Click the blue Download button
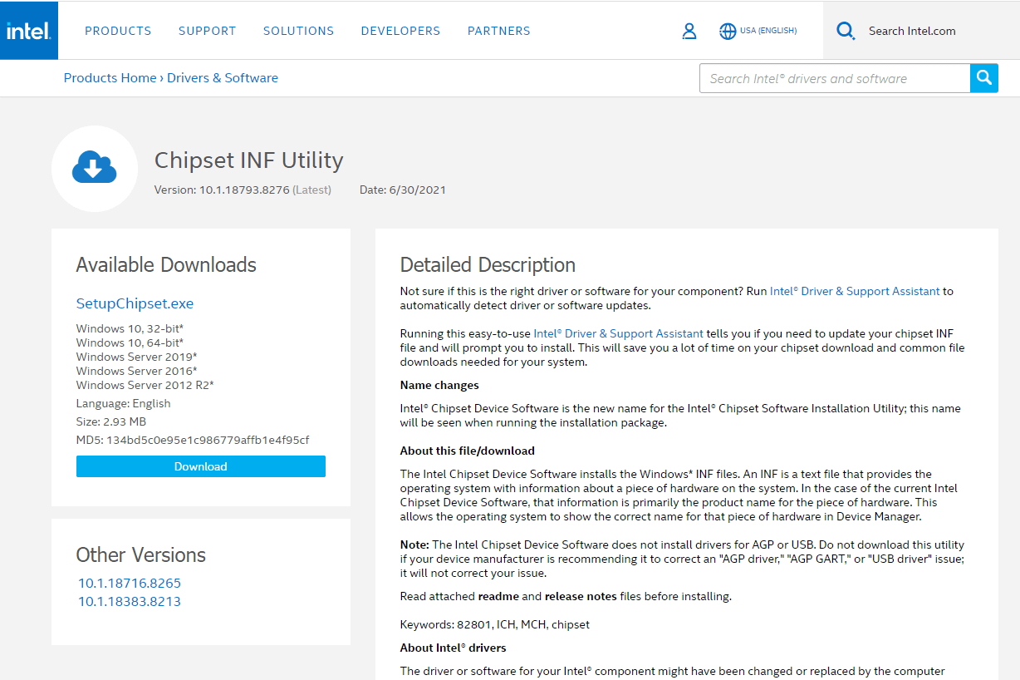Image resolution: width=1020 pixels, height=680 pixels. point(201,466)
